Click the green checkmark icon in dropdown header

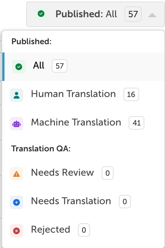[41, 13]
